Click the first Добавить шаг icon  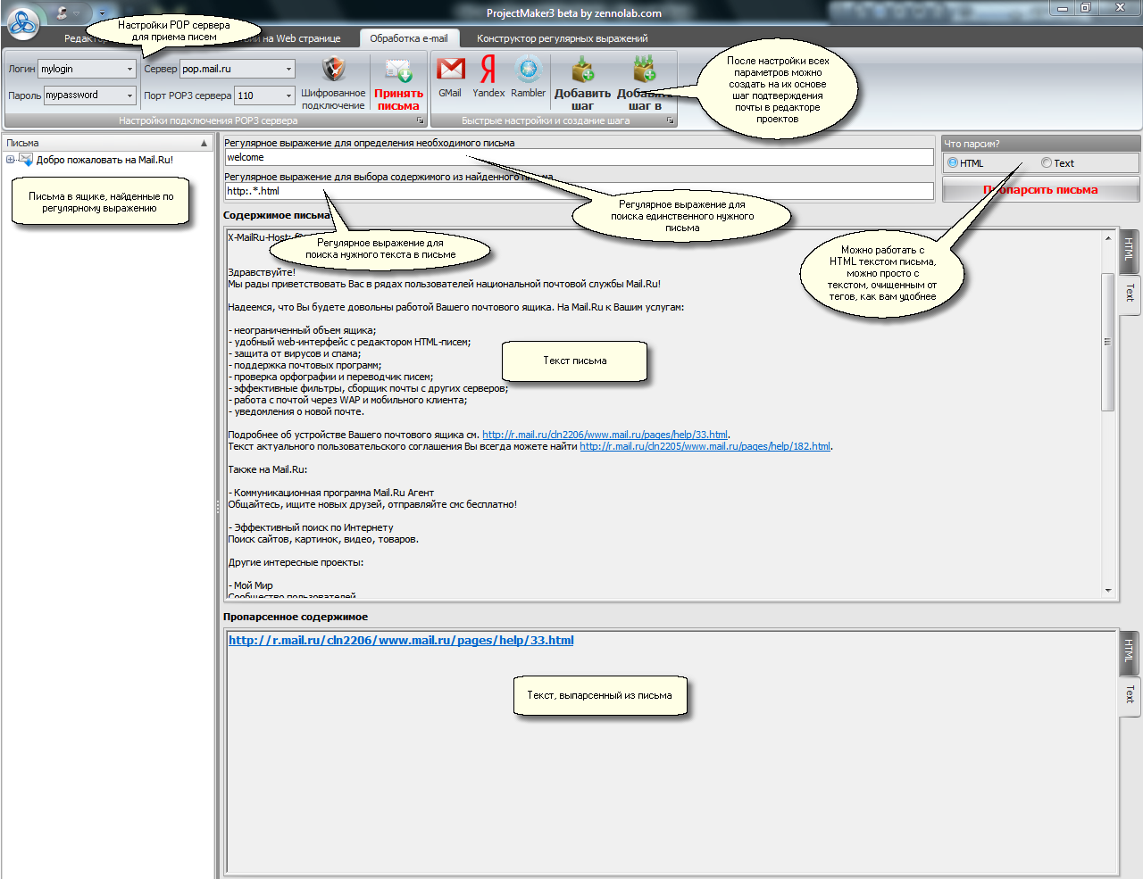point(582,70)
